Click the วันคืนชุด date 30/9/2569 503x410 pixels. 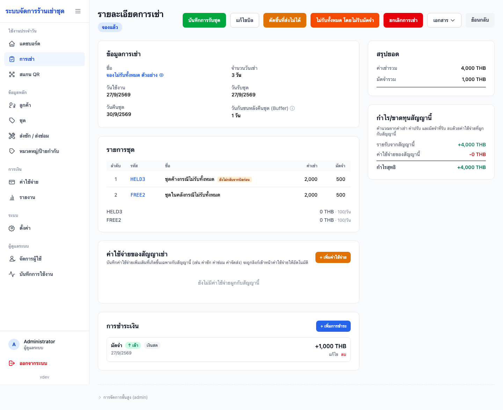click(x=119, y=114)
